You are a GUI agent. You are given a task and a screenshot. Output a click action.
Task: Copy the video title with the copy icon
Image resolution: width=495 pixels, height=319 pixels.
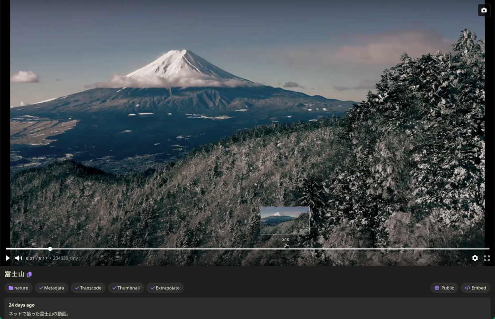click(x=29, y=274)
